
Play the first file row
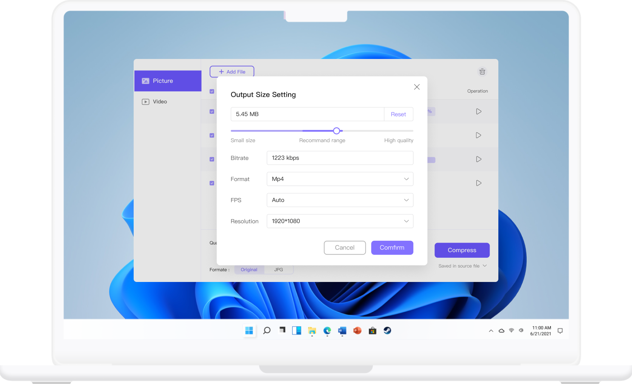pos(478,111)
